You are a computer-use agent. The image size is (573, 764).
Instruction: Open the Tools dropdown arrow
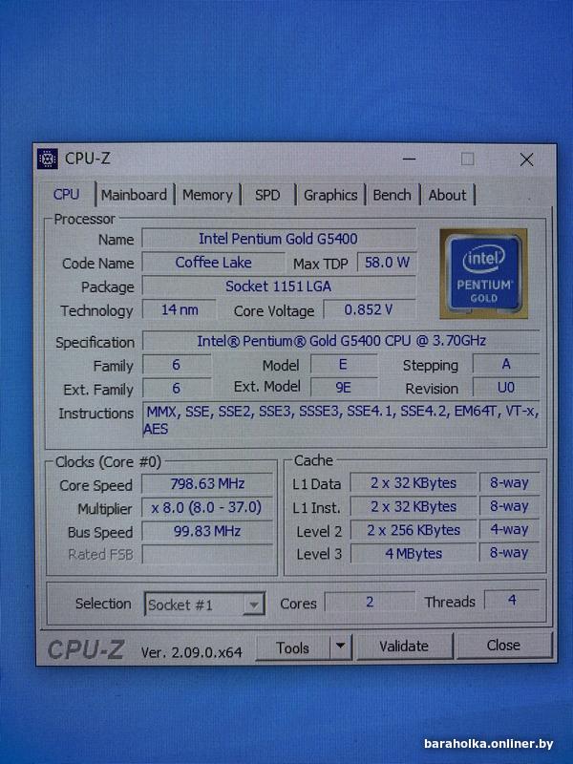coord(341,647)
